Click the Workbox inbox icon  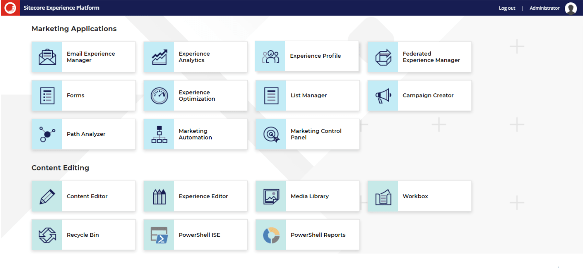point(383,197)
